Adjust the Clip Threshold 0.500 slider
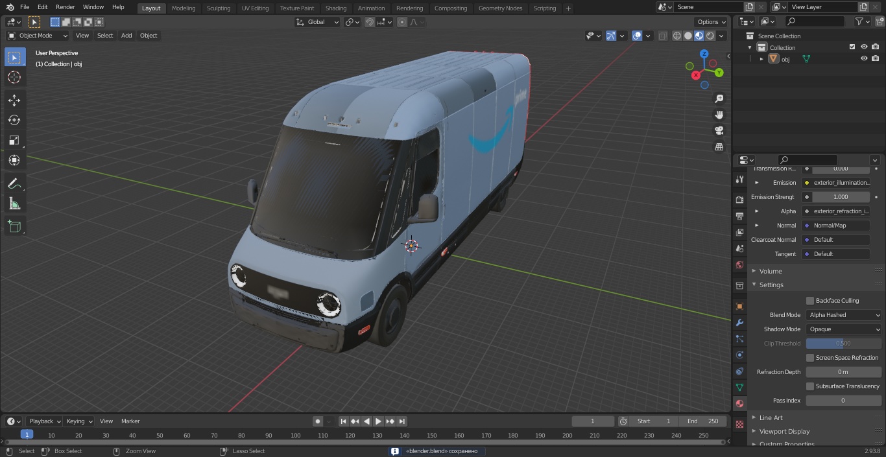The width and height of the screenshot is (886, 457). [843, 344]
